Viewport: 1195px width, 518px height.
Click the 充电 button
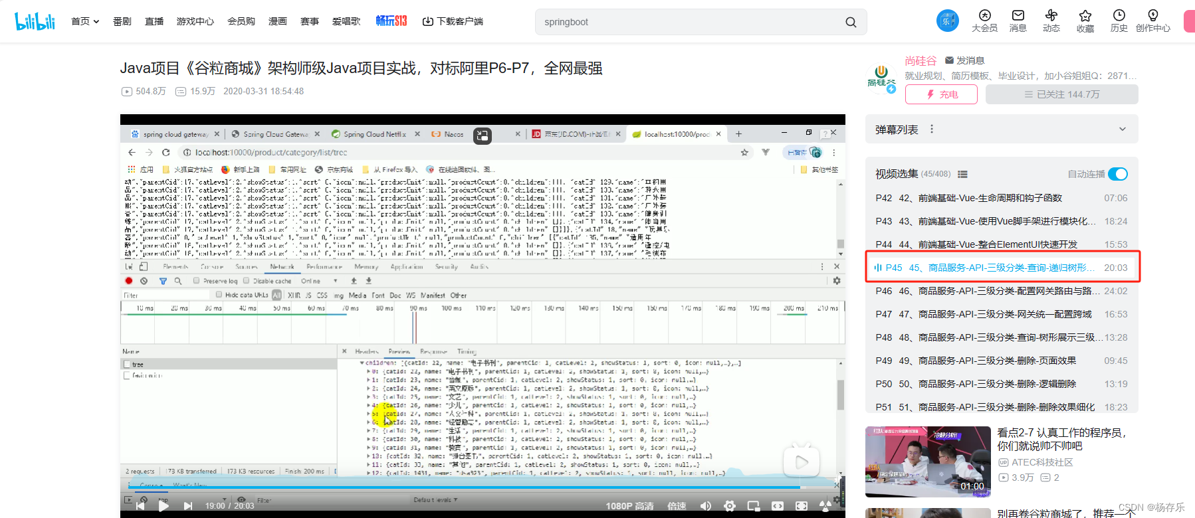tap(941, 94)
